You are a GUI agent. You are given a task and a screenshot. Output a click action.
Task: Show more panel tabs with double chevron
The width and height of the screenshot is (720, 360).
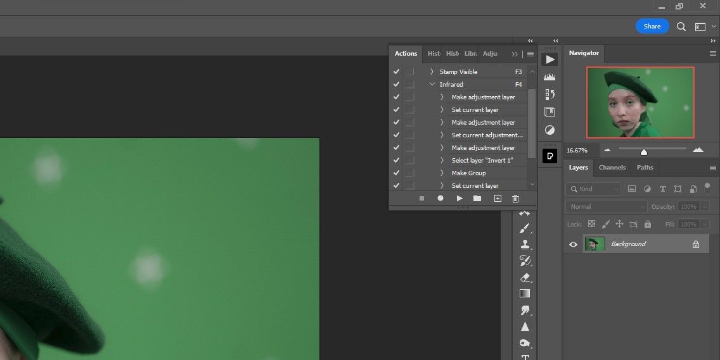pyautogui.click(x=515, y=54)
